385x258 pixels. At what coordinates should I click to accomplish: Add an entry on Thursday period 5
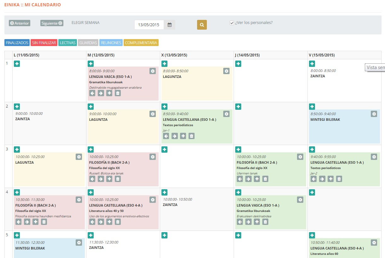click(x=238, y=235)
